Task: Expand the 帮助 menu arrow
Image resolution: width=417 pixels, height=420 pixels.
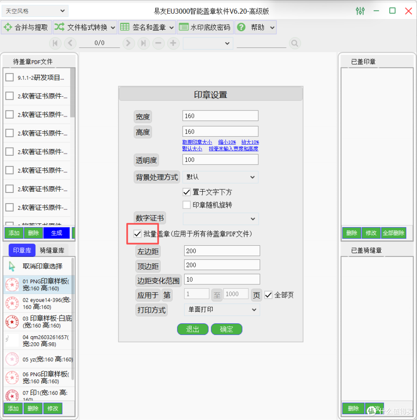Action: click(272, 27)
